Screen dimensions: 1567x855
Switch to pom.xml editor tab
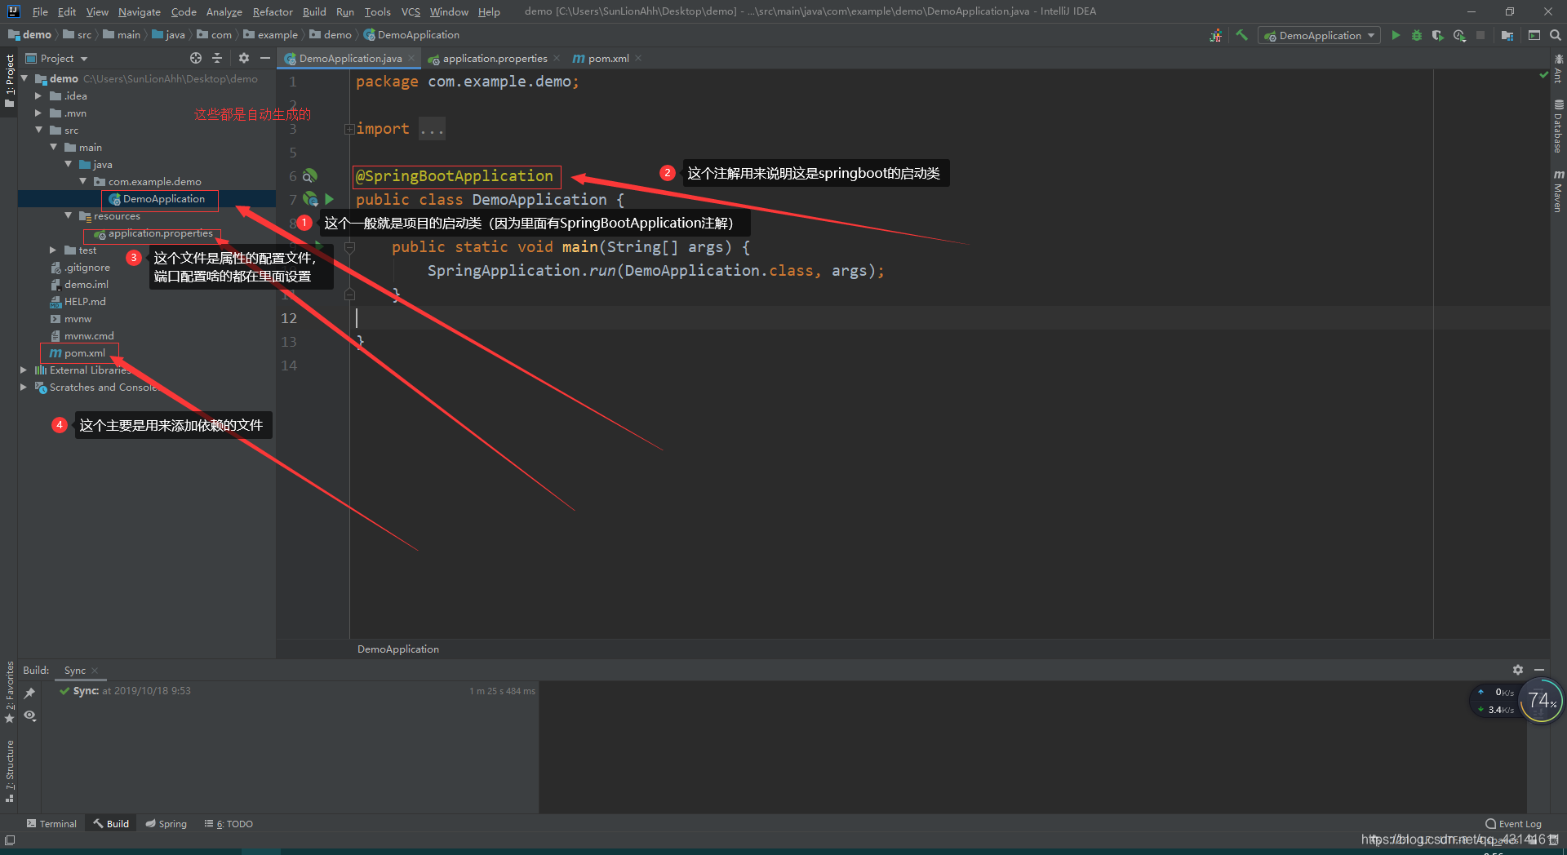(x=608, y=58)
